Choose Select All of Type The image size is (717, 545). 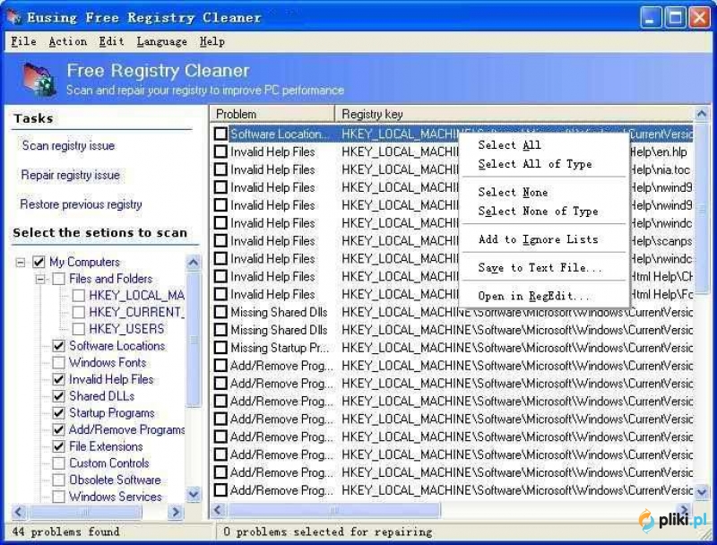pos(535,164)
